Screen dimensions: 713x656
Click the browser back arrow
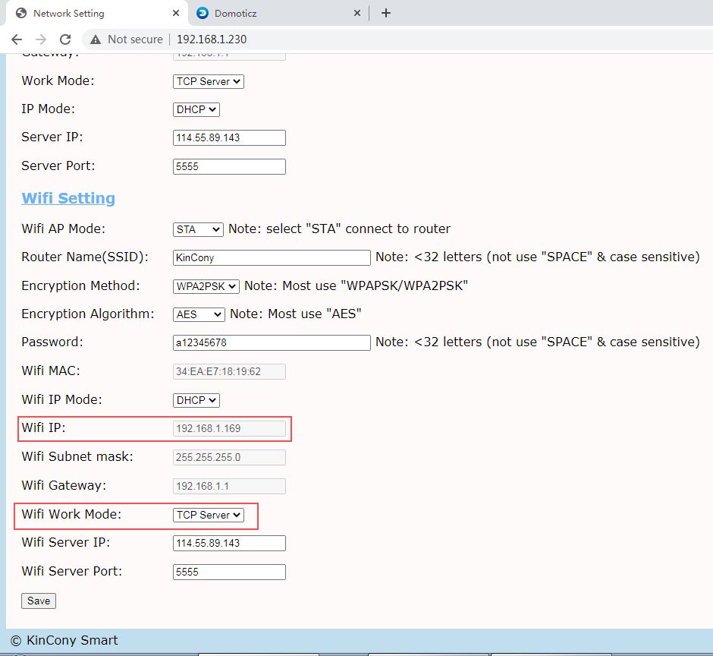17,39
